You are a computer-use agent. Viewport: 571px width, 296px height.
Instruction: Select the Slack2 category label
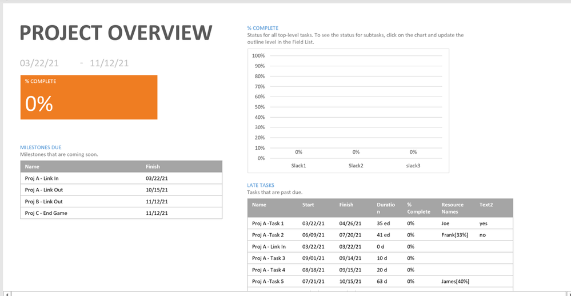(356, 166)
